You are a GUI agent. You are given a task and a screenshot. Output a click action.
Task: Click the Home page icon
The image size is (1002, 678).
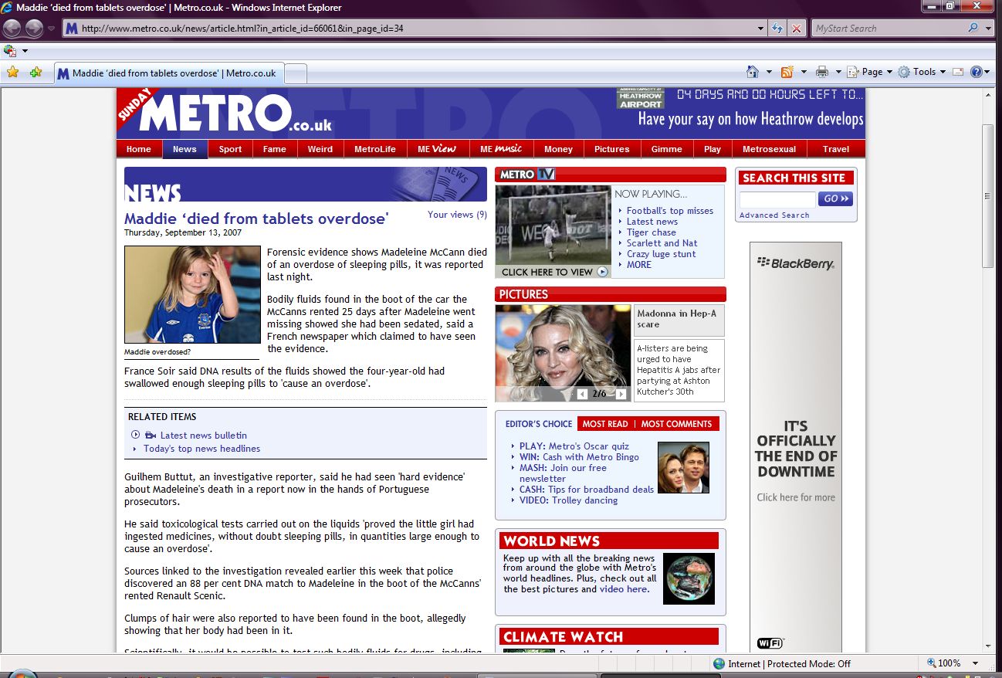(x=753, y=72)
